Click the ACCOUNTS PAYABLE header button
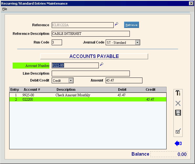Viewport: 195px width, 164px height. tap(94, 56)
